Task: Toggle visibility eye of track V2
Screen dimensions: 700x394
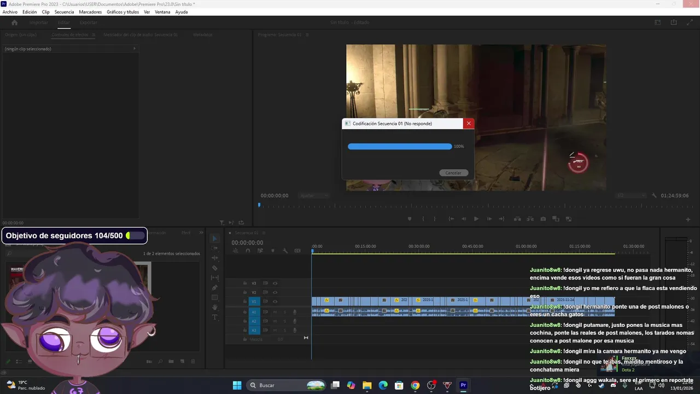Action: point(275,292)
